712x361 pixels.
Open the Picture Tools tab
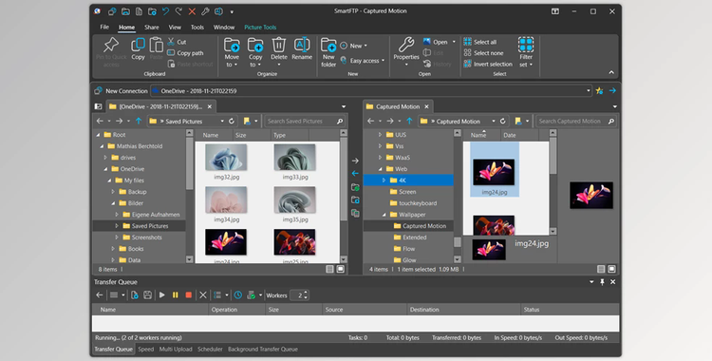(260, 28)
